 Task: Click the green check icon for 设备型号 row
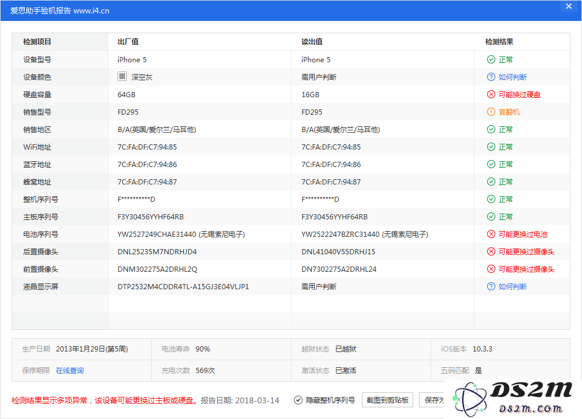click(x=491, y=59)
